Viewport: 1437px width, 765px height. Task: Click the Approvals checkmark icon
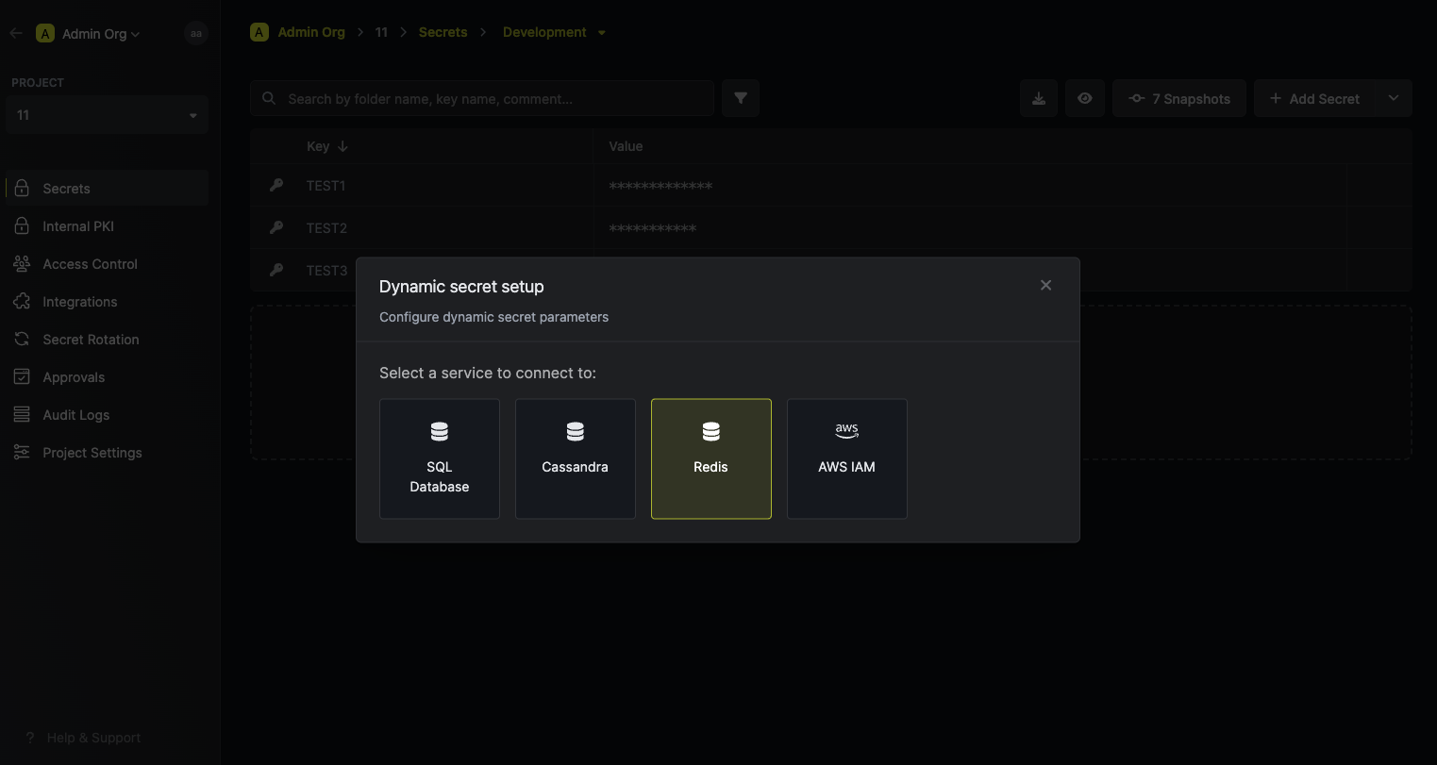[x=22, y=377]
